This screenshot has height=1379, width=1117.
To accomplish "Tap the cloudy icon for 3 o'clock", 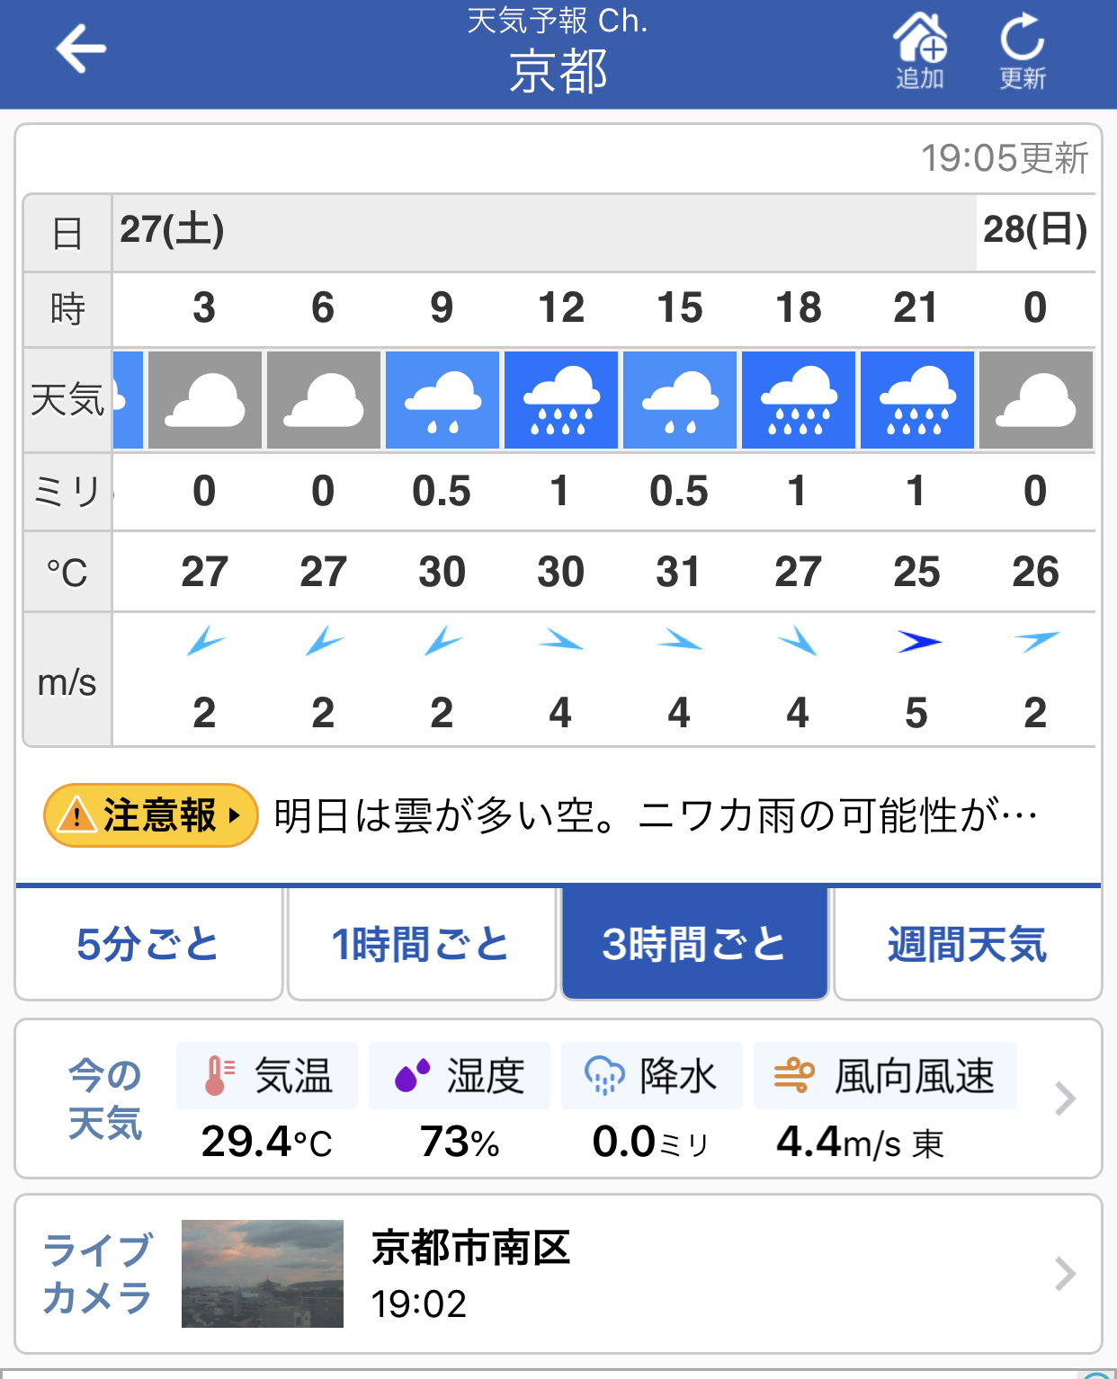I will (205, 400).
